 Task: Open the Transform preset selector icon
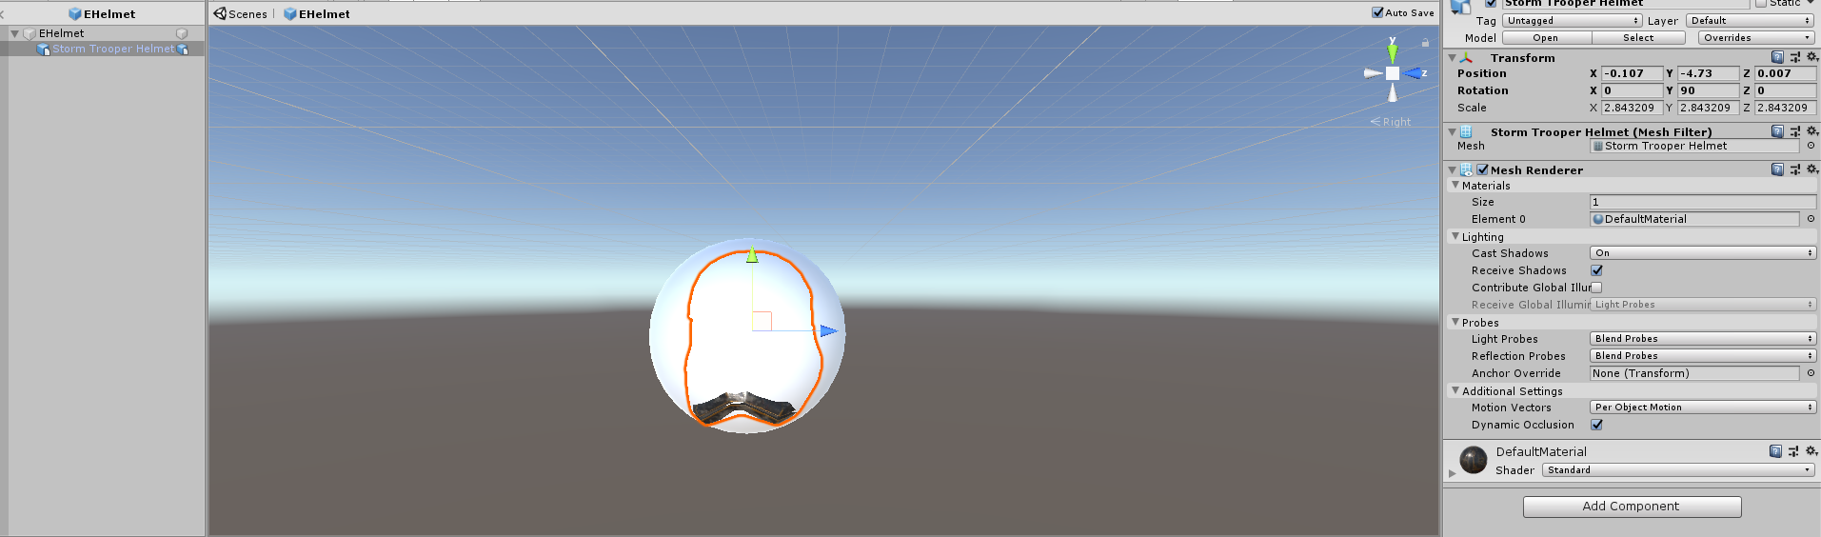point(1795,57)
